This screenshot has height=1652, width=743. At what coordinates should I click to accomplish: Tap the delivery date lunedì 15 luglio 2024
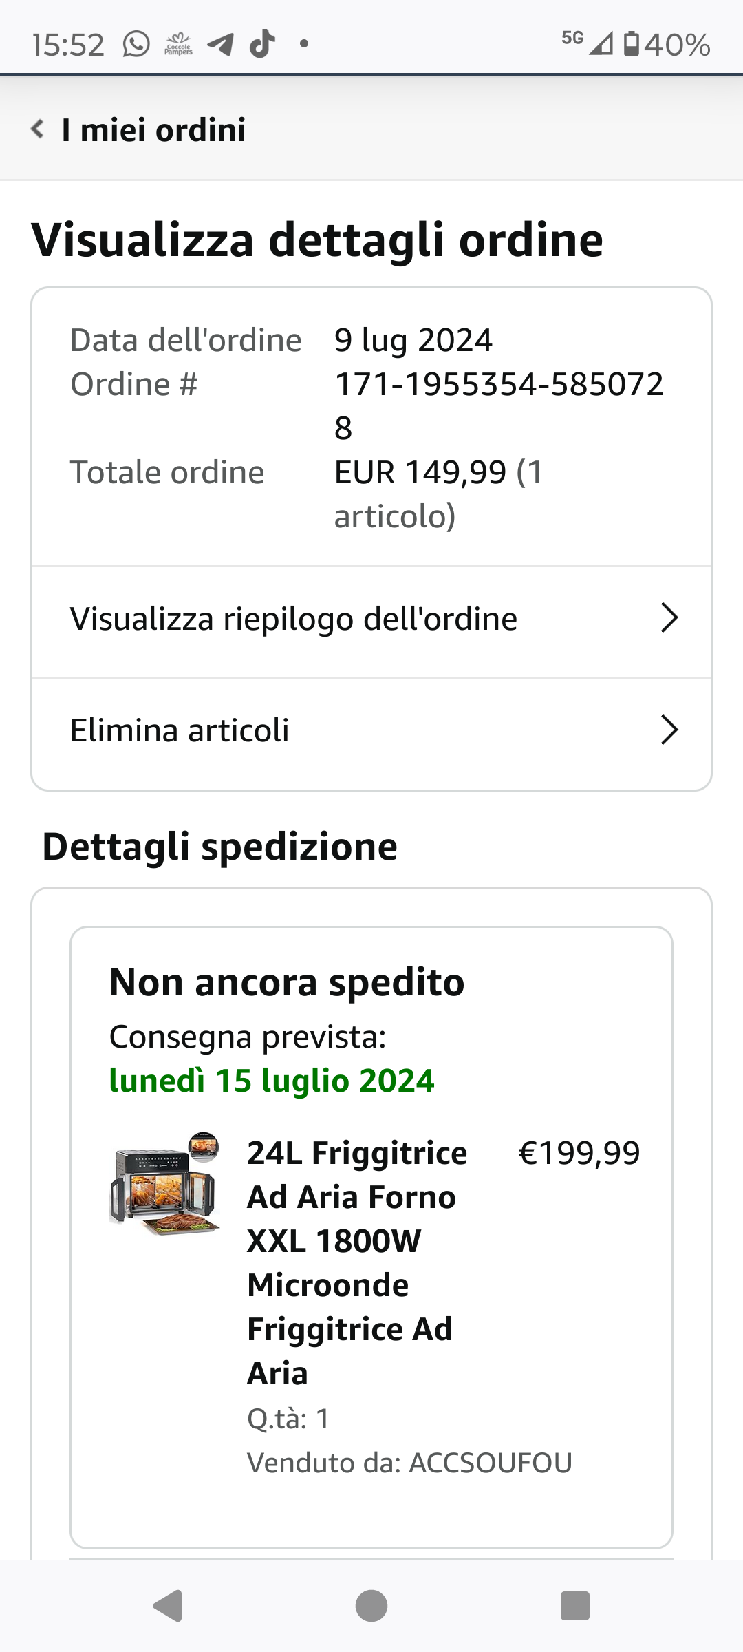[x=272, y=1081]
